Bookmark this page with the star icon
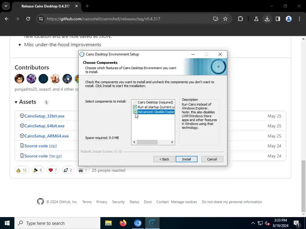The height and width of the screenshot is (229, 306). [225, 19]
